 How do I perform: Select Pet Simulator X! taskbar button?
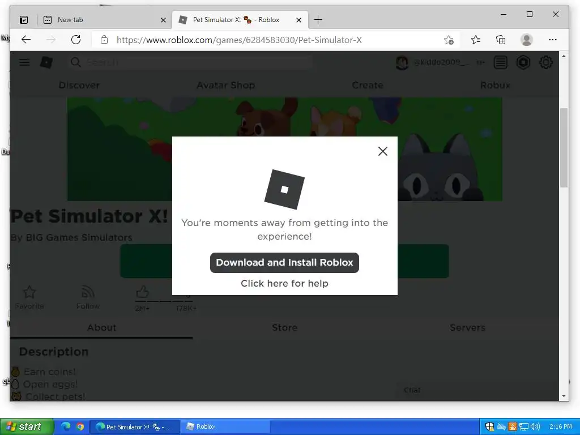click(x=135, y=427)
